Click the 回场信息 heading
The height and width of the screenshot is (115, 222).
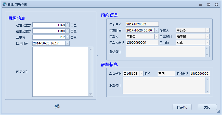(x=17, y=18)
